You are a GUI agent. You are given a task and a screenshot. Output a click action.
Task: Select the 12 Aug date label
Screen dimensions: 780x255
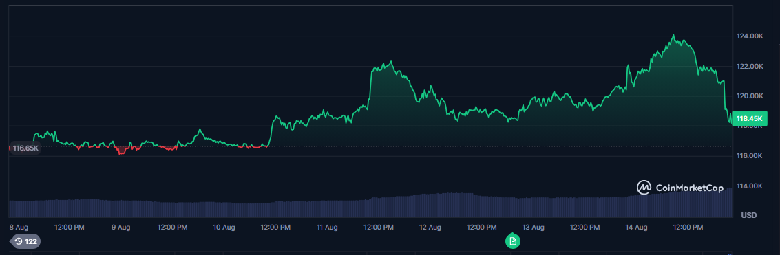[x=430, y=228]
